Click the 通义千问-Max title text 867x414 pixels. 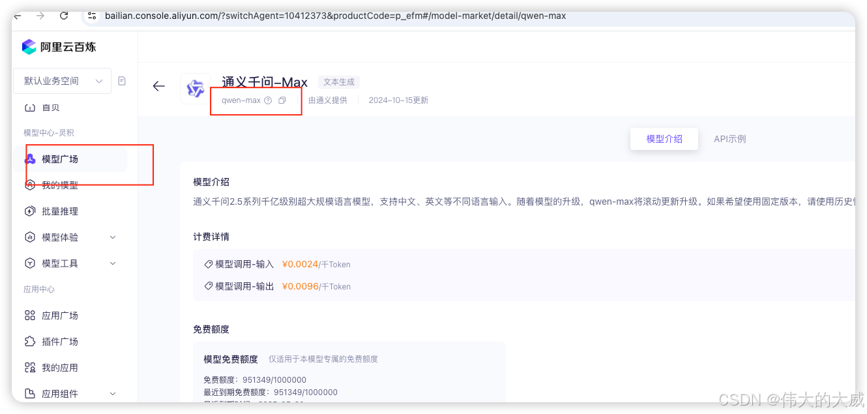[x=265, y=82]
